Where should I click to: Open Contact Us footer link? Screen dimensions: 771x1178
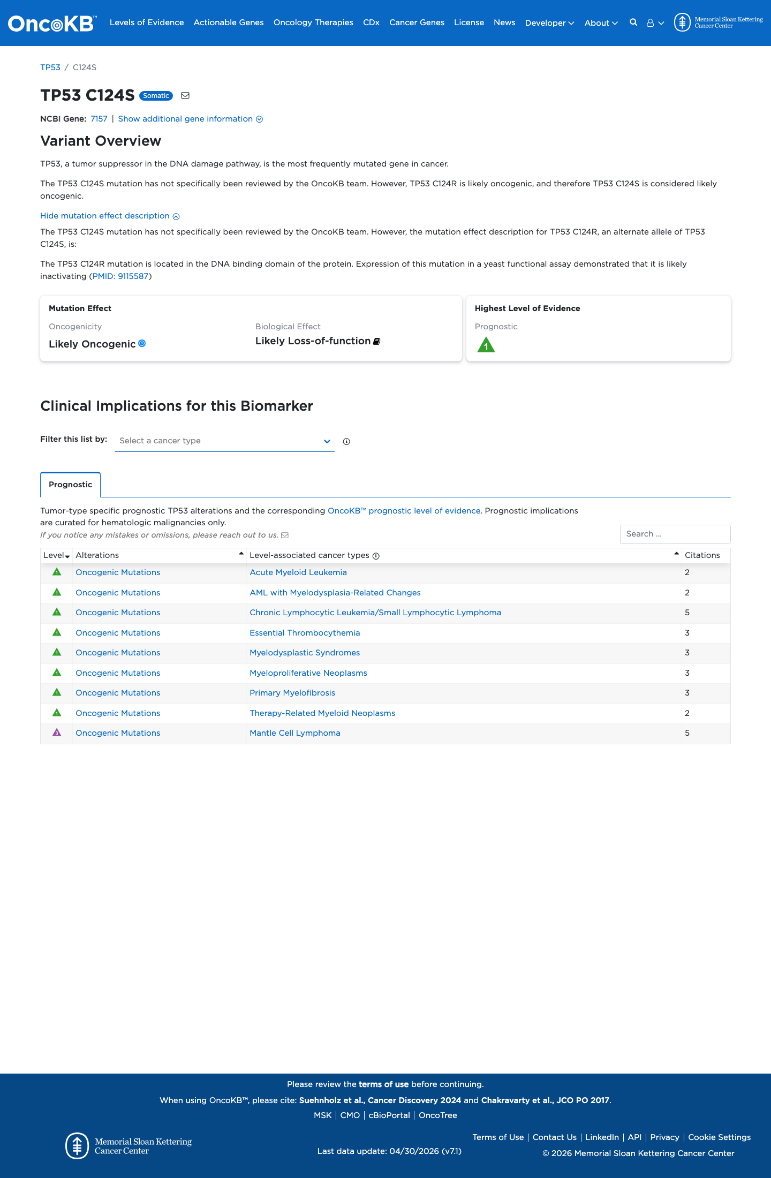[x=555, y=1137]
